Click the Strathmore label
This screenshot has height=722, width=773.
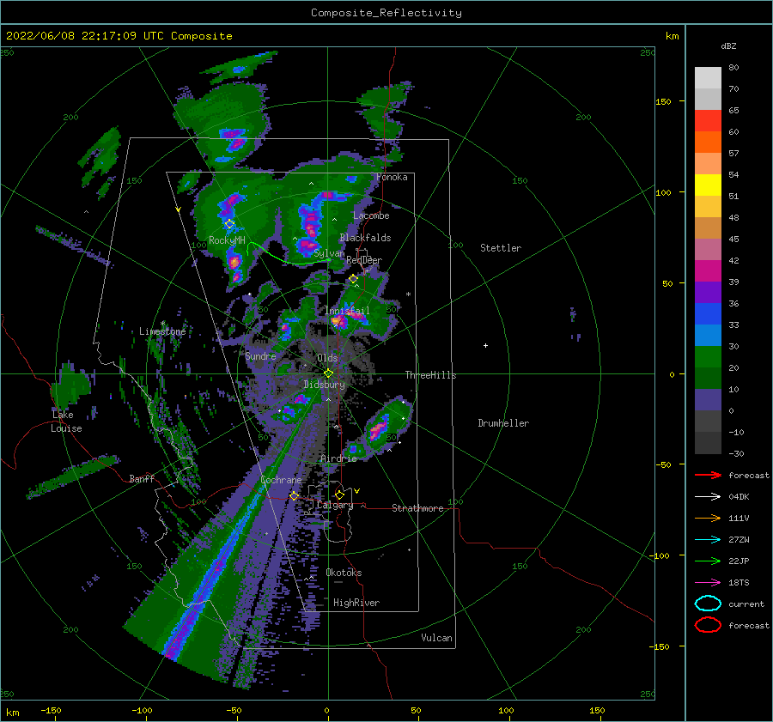click(x=417, y=508)
